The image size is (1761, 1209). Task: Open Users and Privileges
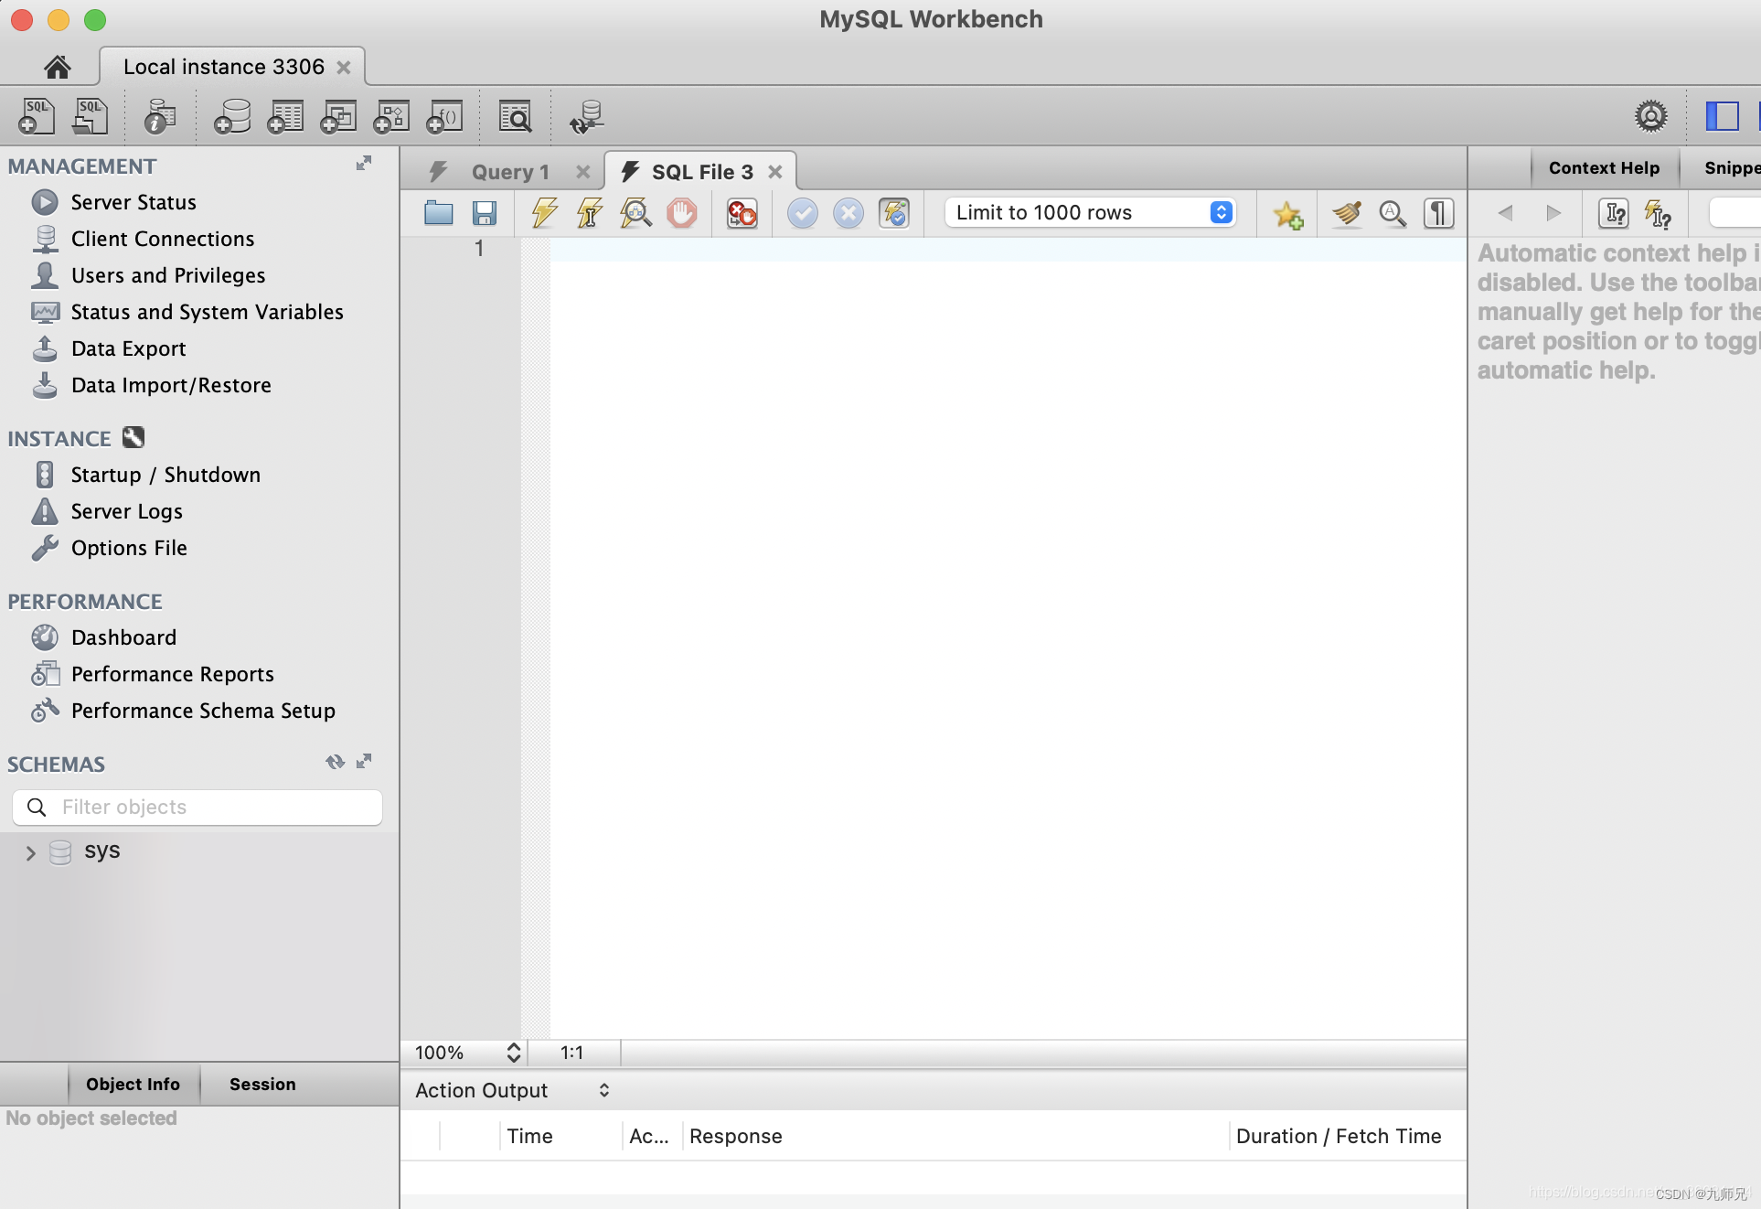(x=168, y=275)
